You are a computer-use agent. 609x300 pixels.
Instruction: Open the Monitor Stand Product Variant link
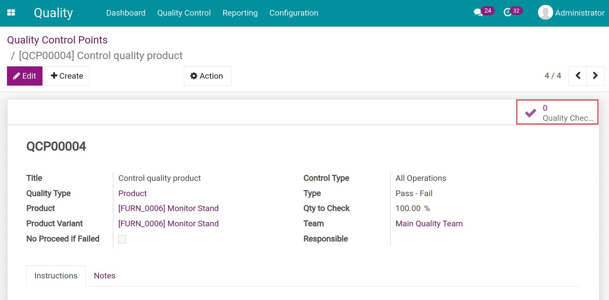[x=168, y=224]
